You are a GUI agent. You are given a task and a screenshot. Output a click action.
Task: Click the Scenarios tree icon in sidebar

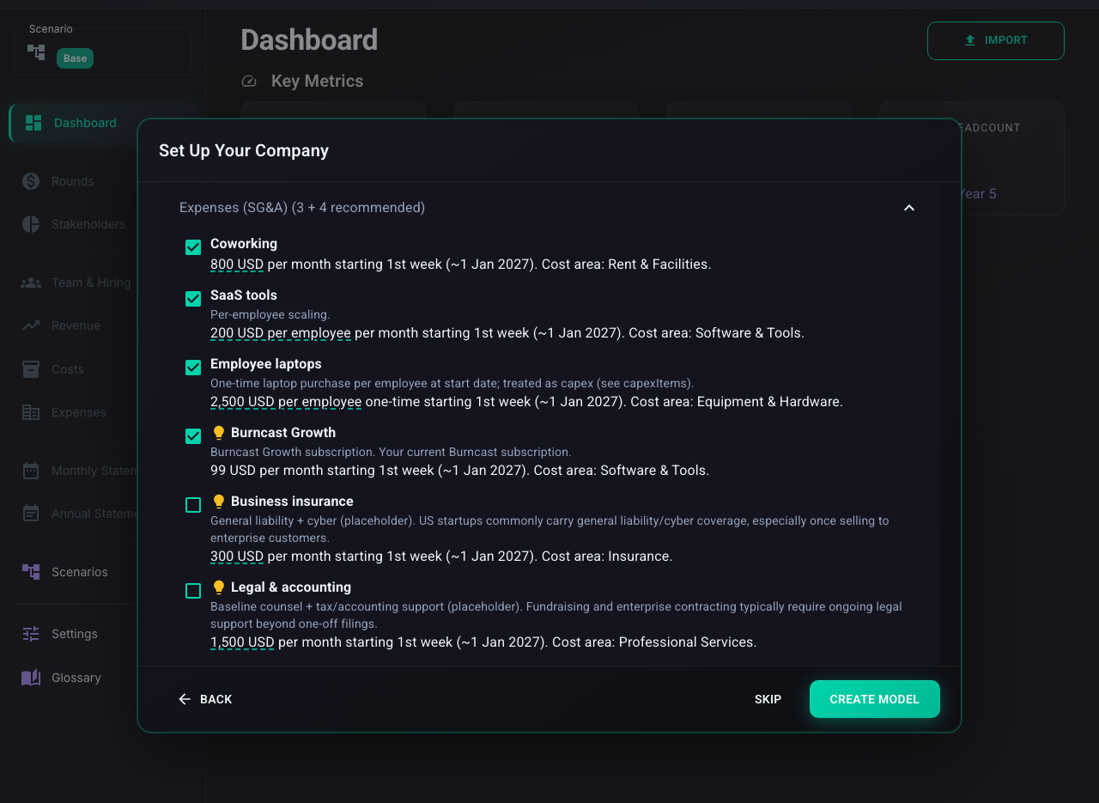click(x=31, y=572)
